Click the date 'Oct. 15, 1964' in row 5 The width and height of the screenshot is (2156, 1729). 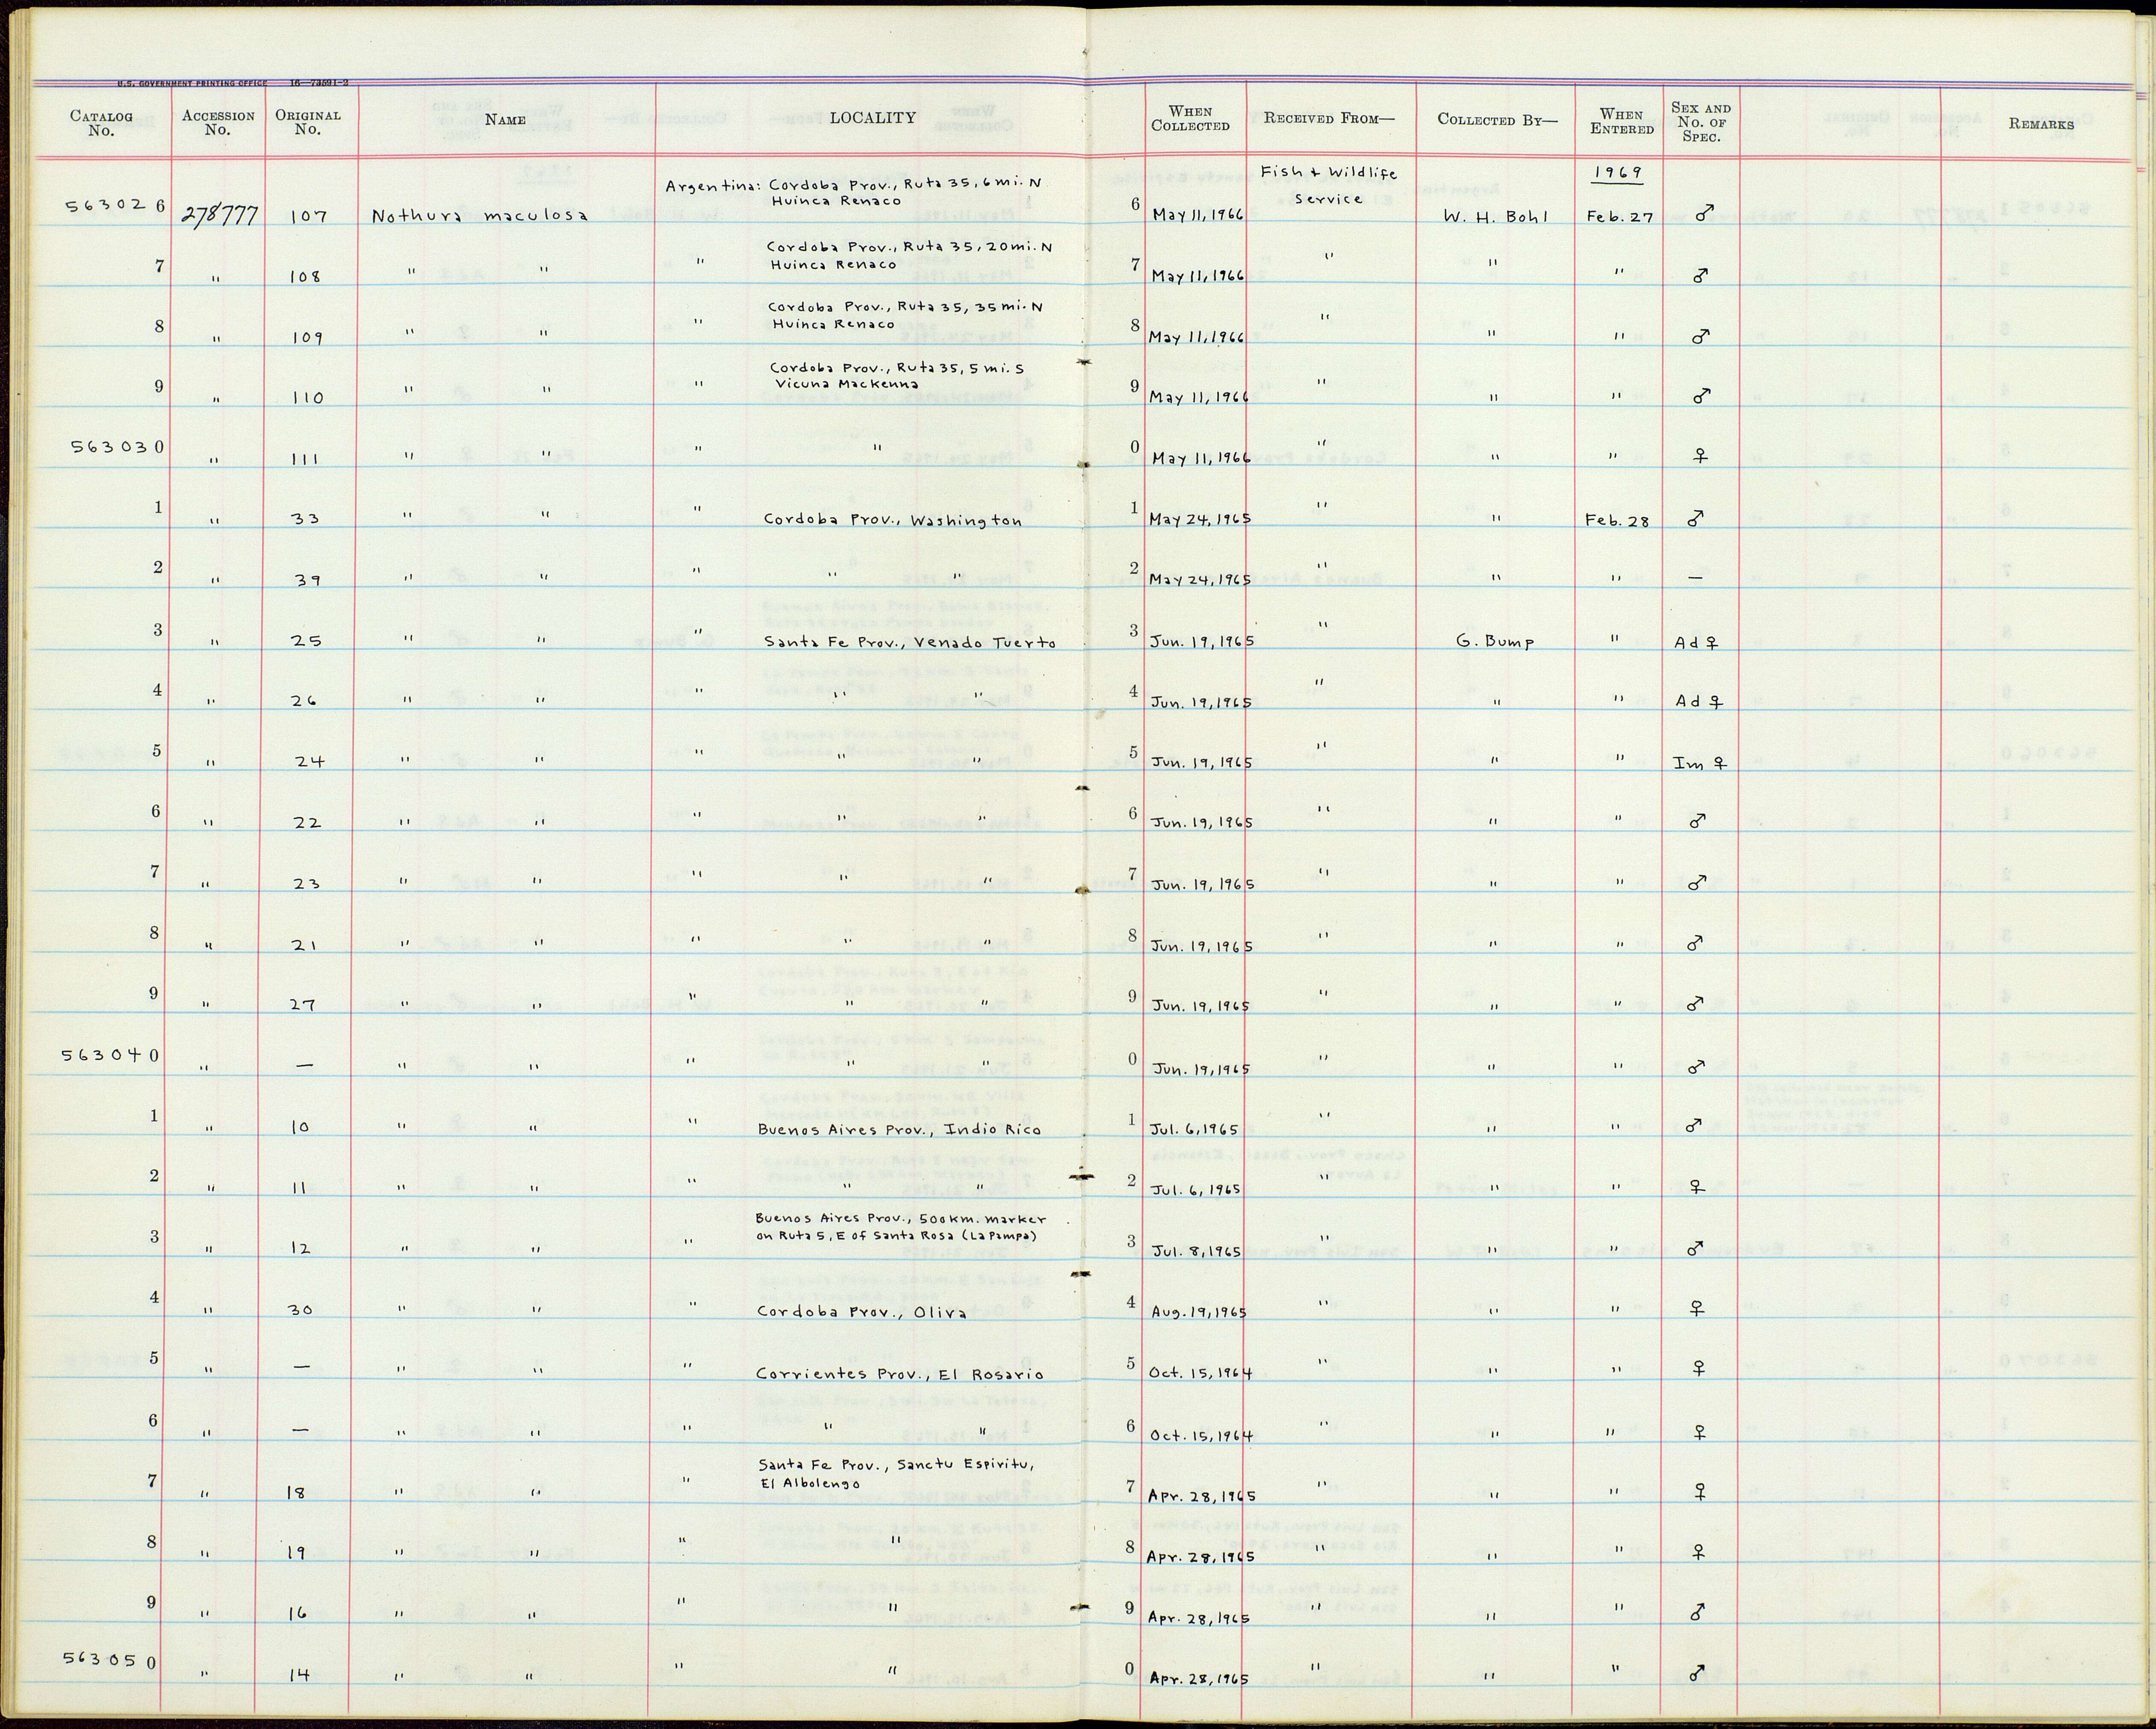1200,1374
